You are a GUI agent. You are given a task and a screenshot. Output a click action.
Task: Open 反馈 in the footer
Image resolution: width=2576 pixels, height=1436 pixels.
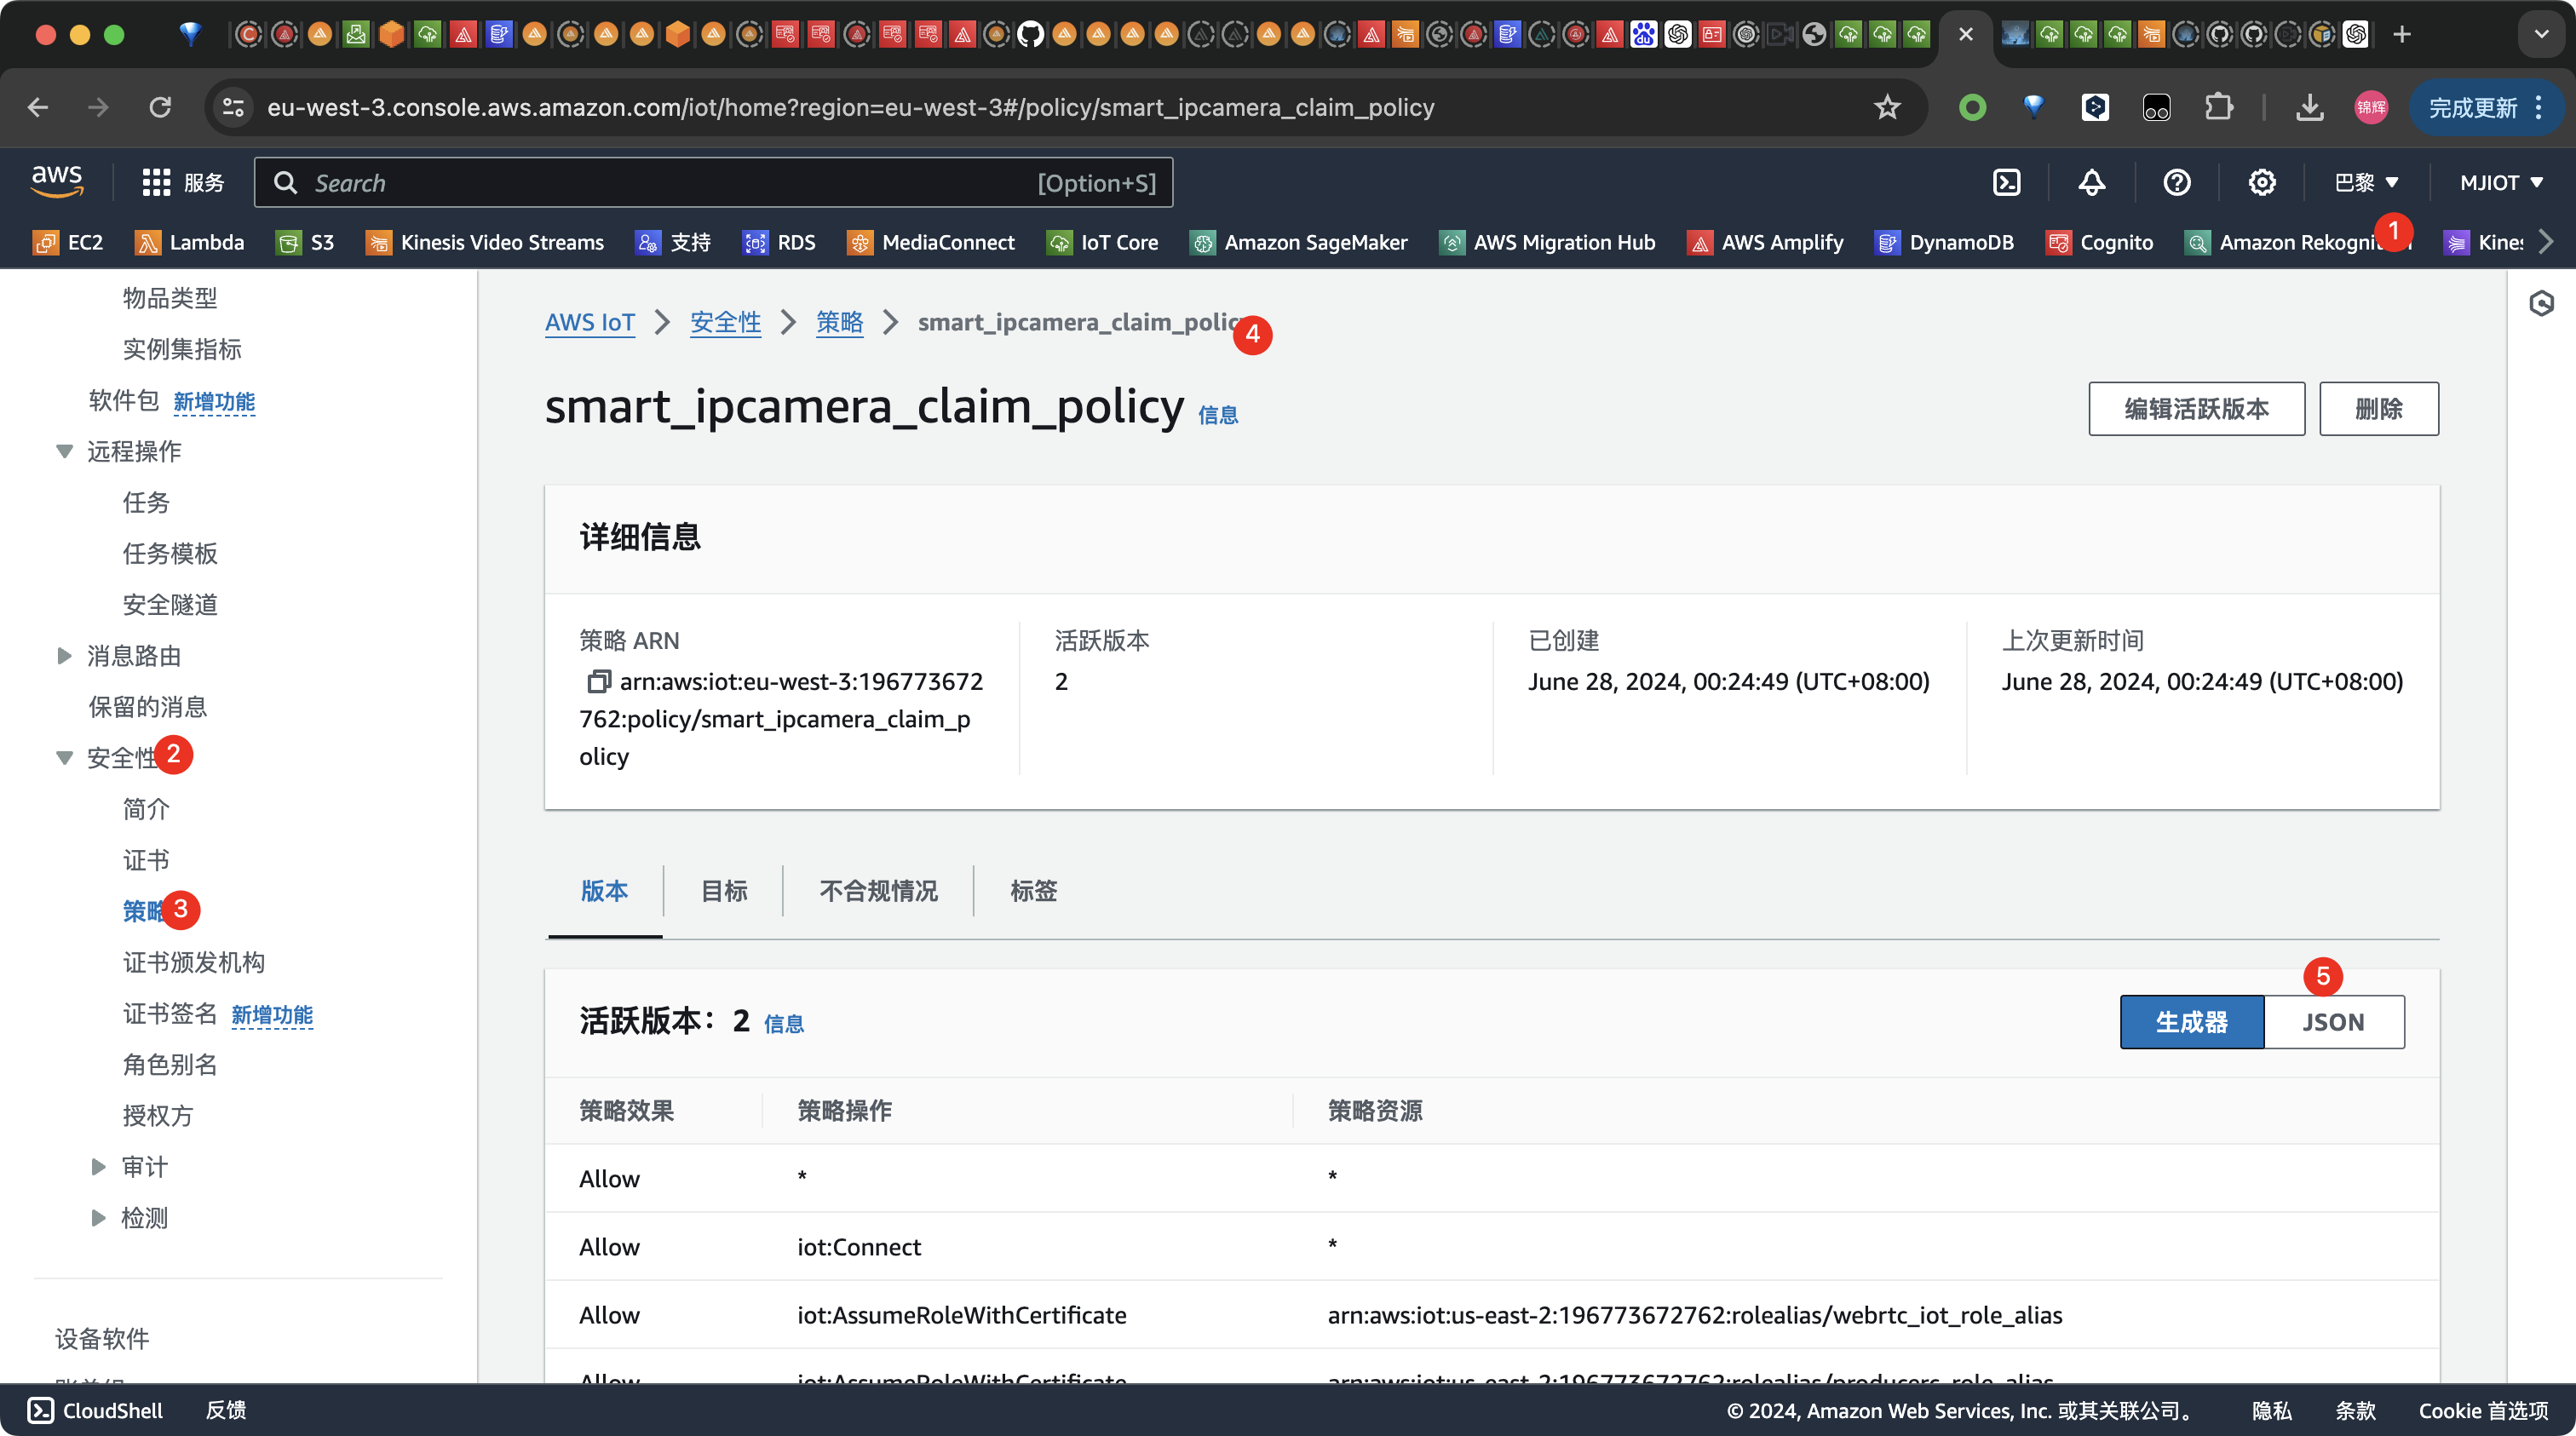[226, 1410]
